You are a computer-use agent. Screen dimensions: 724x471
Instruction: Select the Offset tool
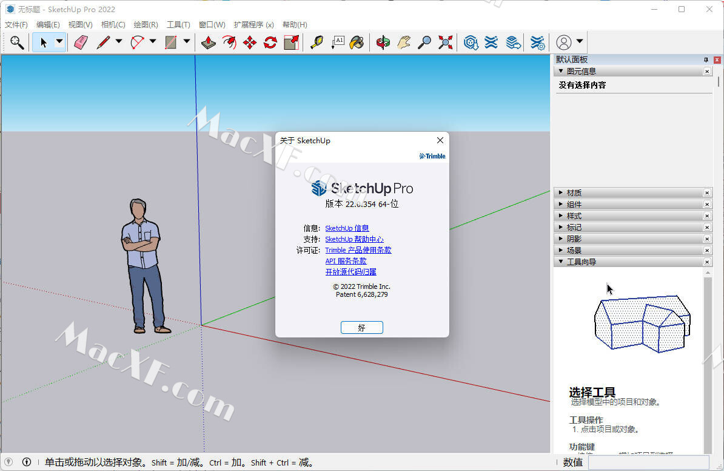click(229, 42)
